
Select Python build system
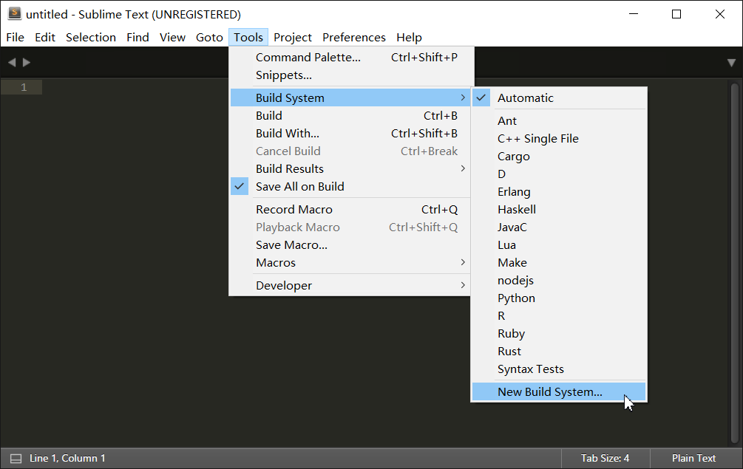pos(559,298)
